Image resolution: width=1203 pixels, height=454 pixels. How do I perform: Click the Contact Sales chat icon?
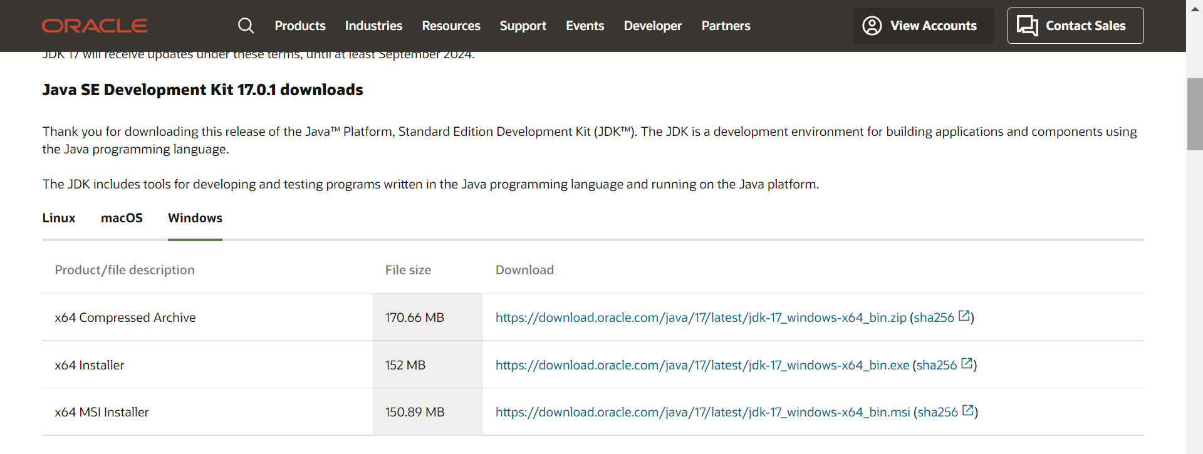pos(1028,26)
